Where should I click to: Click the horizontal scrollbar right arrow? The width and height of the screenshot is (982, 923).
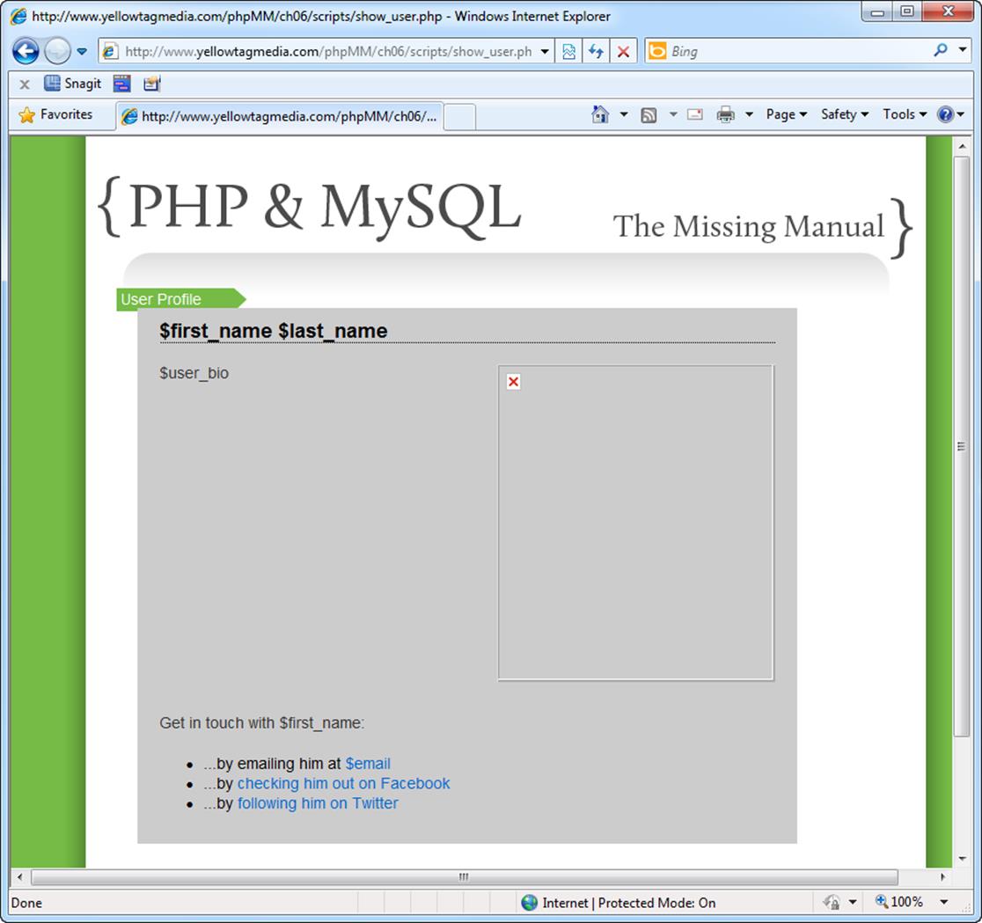(x=942, y=876)
